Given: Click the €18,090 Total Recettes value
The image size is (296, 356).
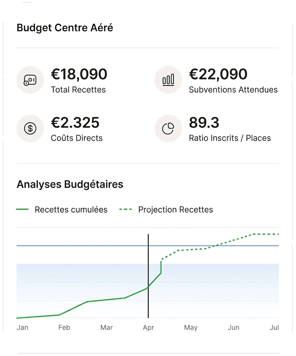Looking at the screenshot, I should pyautogui.click(x=78, y=74).
